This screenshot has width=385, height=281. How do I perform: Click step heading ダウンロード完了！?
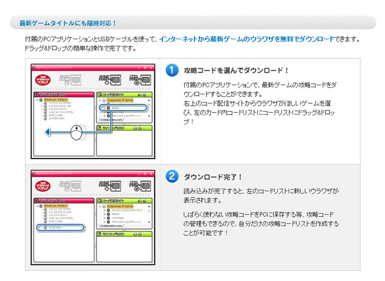click(x=213, y=177)
